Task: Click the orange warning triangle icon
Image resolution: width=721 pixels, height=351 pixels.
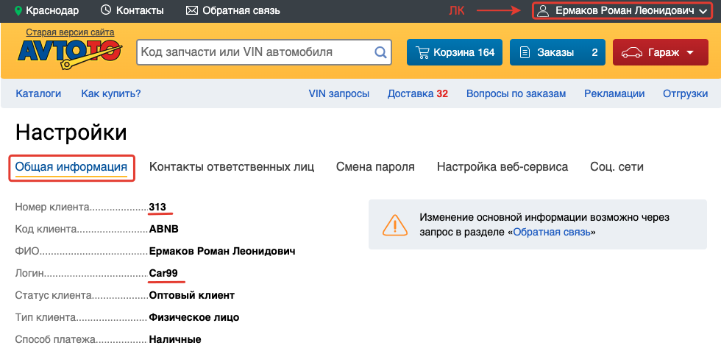Action: [395, 224]
